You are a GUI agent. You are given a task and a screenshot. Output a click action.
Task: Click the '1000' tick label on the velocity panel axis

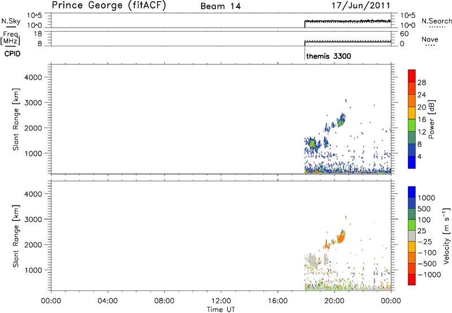click(33, 270)
